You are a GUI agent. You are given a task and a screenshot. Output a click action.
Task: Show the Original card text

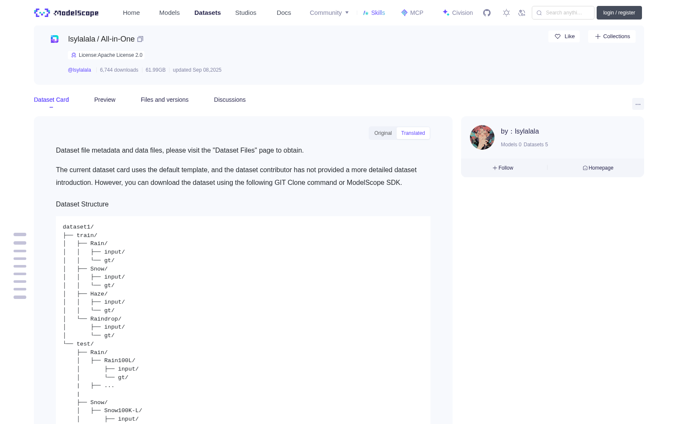point(383,133)
